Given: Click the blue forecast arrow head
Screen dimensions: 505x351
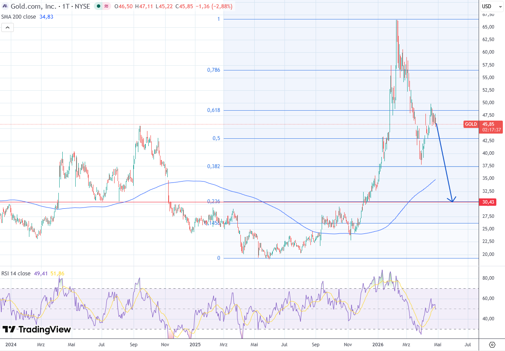Looking at the screenshot, I should click(x=452, y=200).
